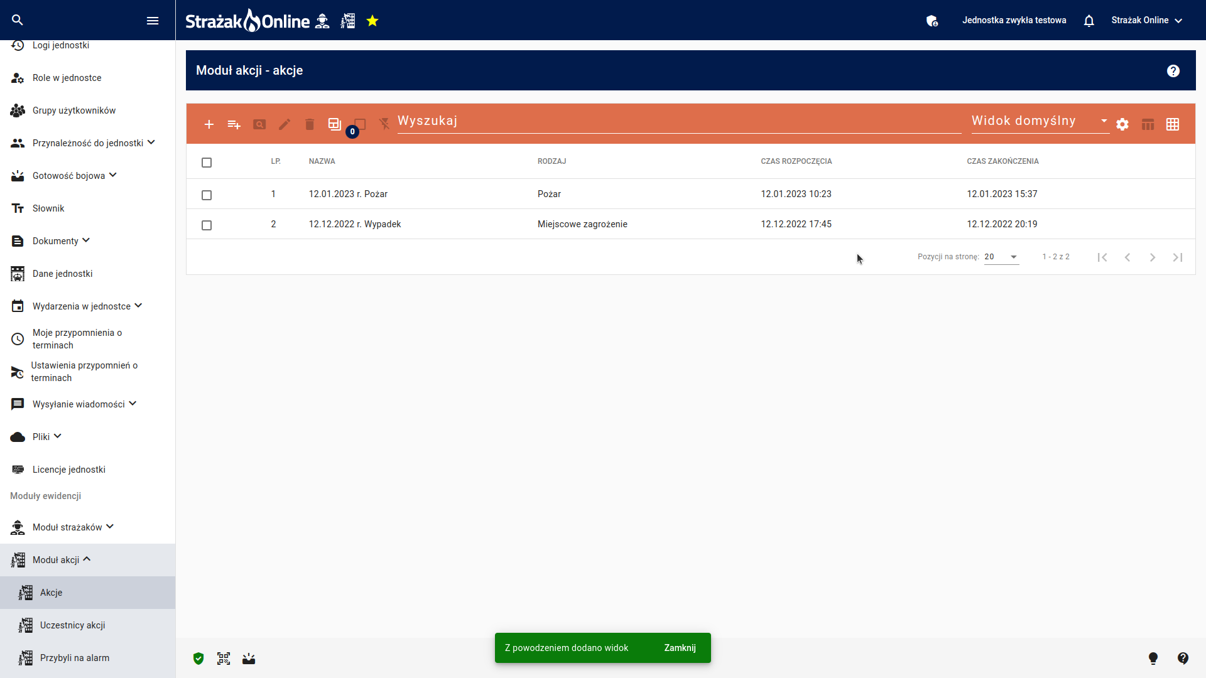This screenshot has width=1206, height=678.
Task: Open Logi jednostki in sidebar
Action: tap(87, 45)
